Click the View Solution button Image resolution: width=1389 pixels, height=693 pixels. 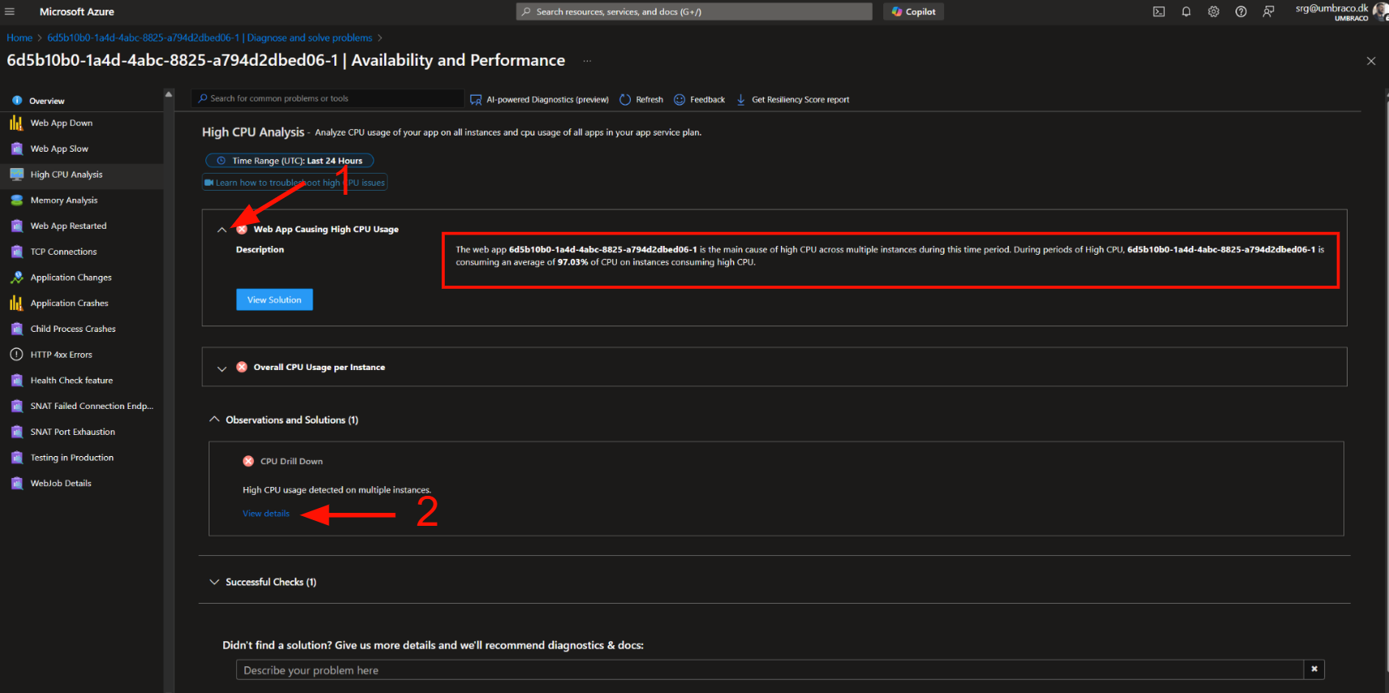click(274, 299)
